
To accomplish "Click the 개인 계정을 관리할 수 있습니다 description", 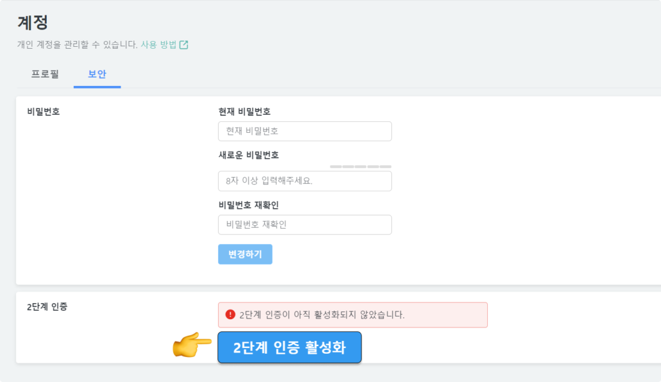I will coord(77,45).
